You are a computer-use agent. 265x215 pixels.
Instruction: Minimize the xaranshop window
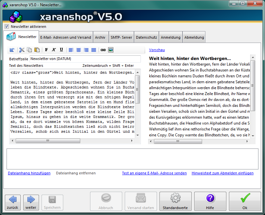(x=234, y=4)
